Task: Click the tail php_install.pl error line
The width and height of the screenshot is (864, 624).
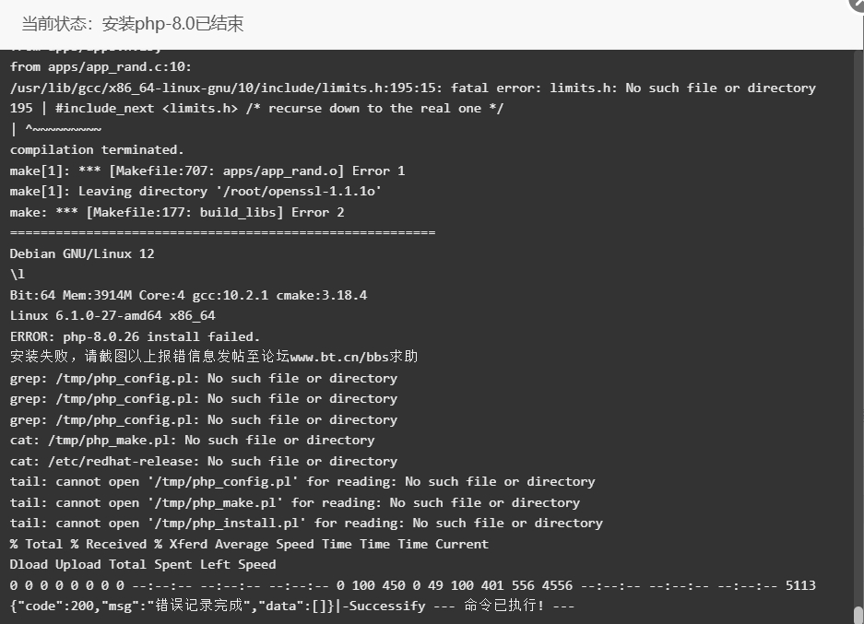Action: point(306,523)
